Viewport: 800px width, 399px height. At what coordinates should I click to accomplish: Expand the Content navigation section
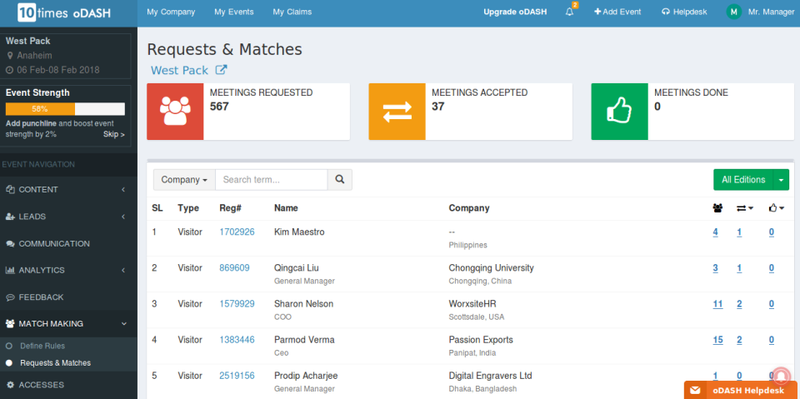point(66,190)
